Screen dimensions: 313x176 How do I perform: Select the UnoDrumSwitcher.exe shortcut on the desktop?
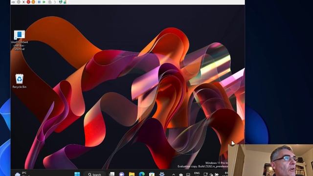pos(20,40)
